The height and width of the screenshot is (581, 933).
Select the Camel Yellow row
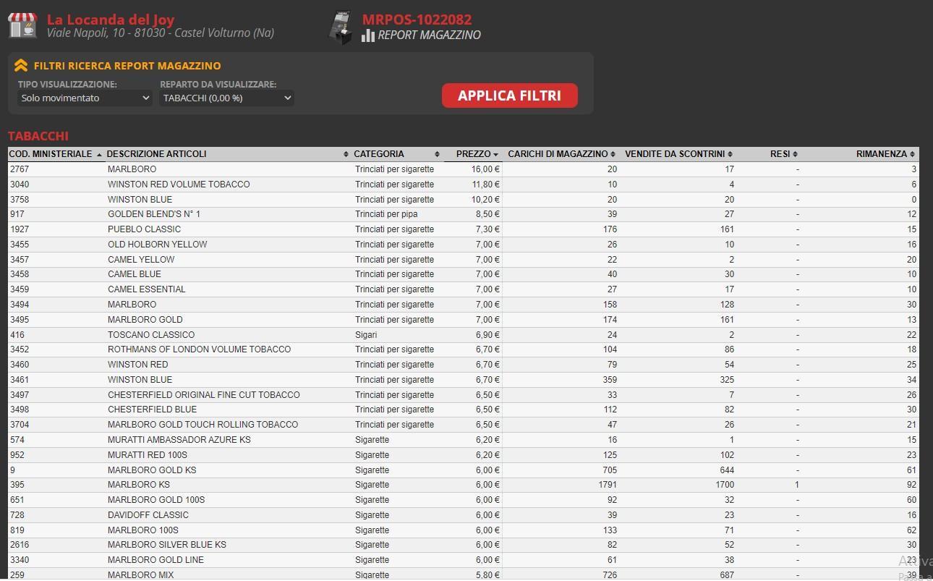tap(463, 260)
